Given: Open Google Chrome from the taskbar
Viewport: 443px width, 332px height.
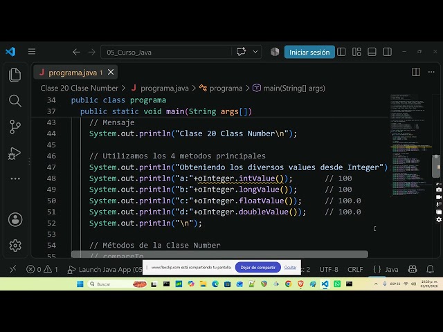Looking at the screenshot, I should pyautogui.click(x=288, y=284).
